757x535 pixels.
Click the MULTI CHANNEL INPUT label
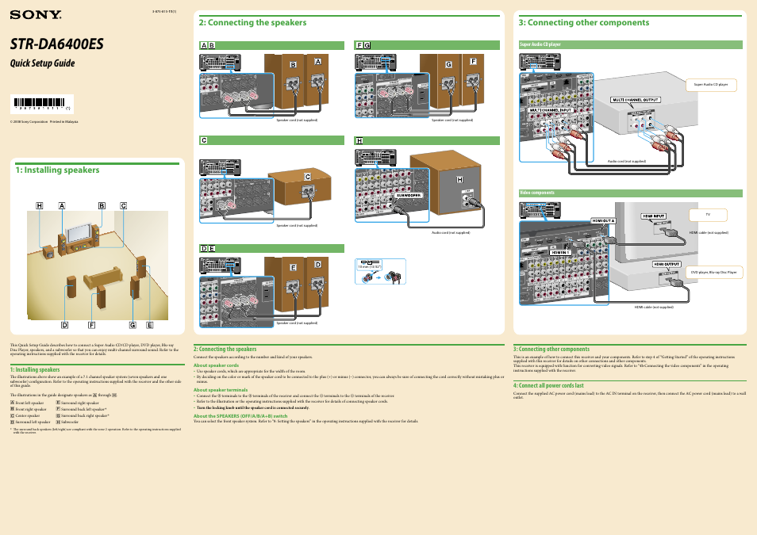pyautogui.click(x=551, y=110)
